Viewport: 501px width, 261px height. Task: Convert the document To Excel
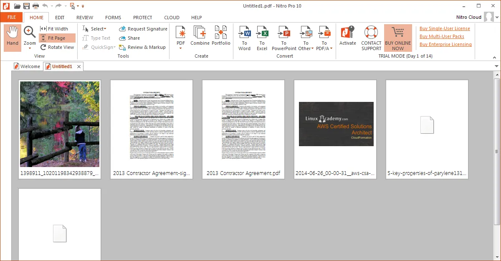tap(262, 38)
